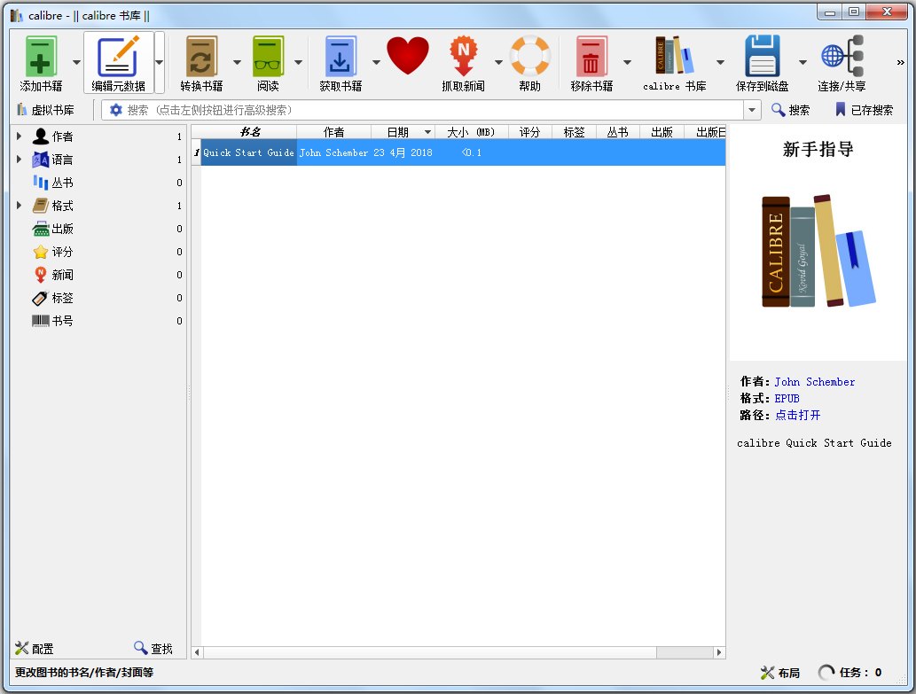Open the Edit metadata dropdown arrow

[x=159, y=62]
